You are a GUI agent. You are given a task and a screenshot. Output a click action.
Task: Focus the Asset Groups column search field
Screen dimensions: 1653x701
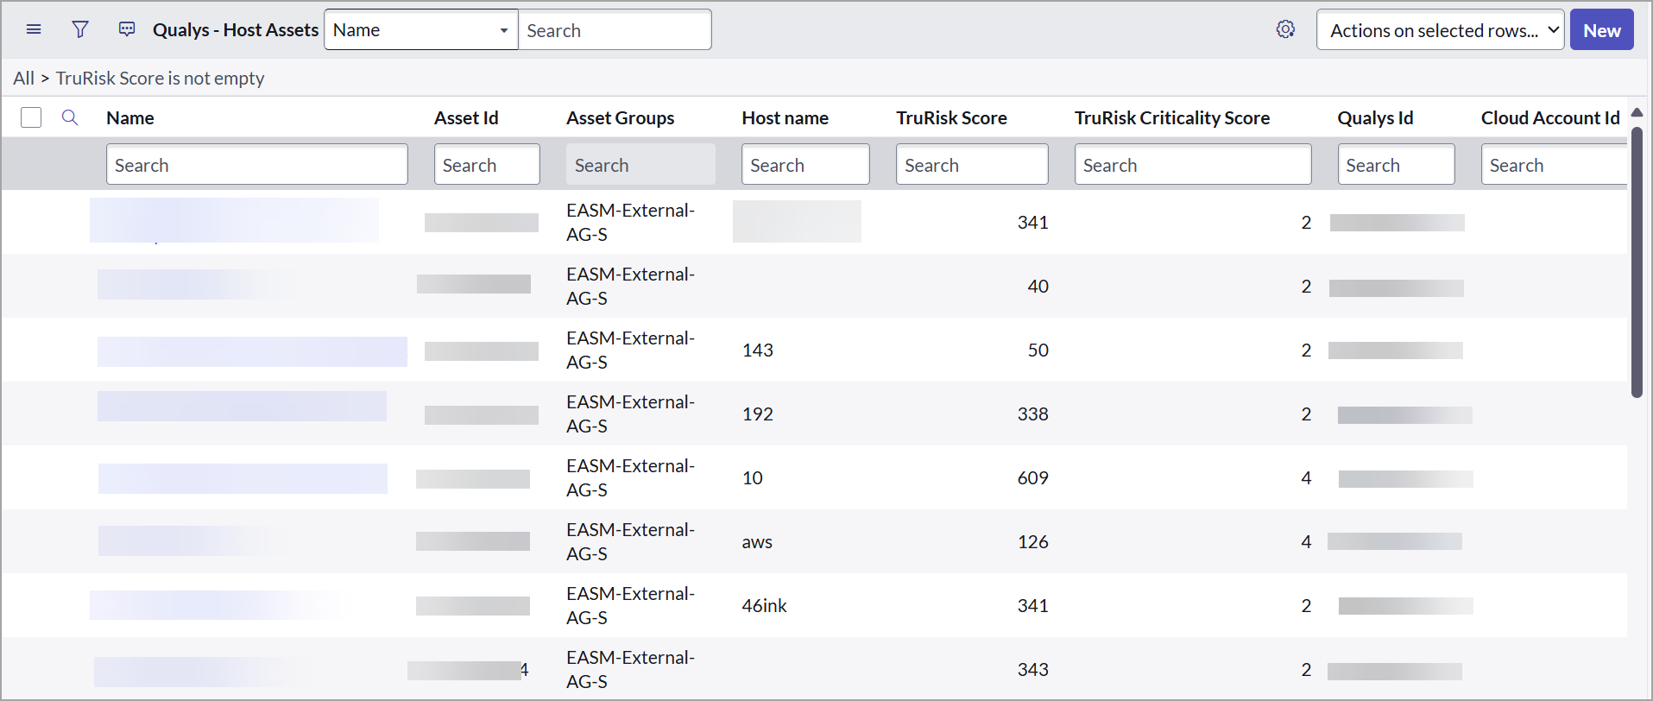coord(640,164)
